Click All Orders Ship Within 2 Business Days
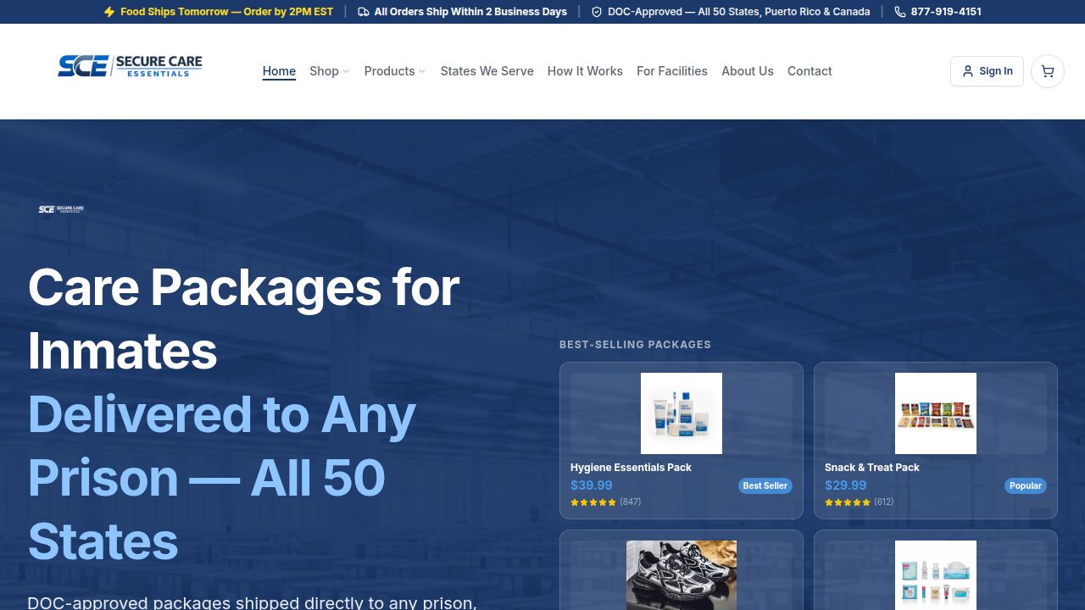The height and width of the screenshot is (610, 1085). [470, 12]
